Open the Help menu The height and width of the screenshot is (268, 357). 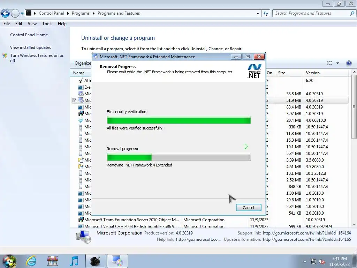point(62,24)
